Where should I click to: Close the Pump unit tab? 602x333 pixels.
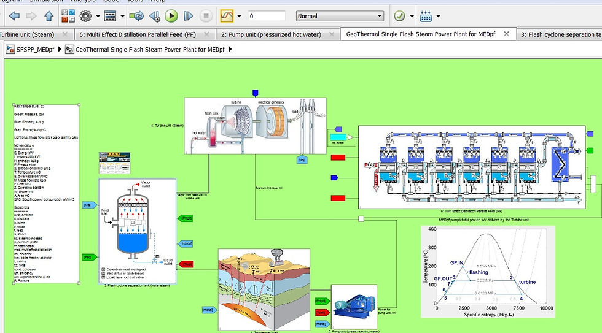click(332, 34)
